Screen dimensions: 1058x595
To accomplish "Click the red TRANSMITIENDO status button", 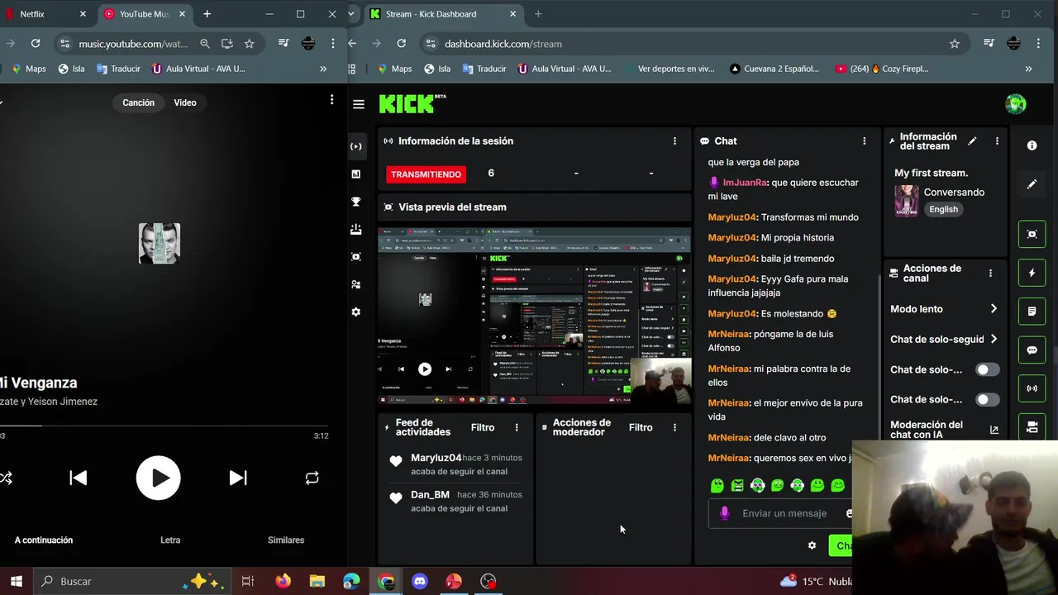I will click(426, 174).
